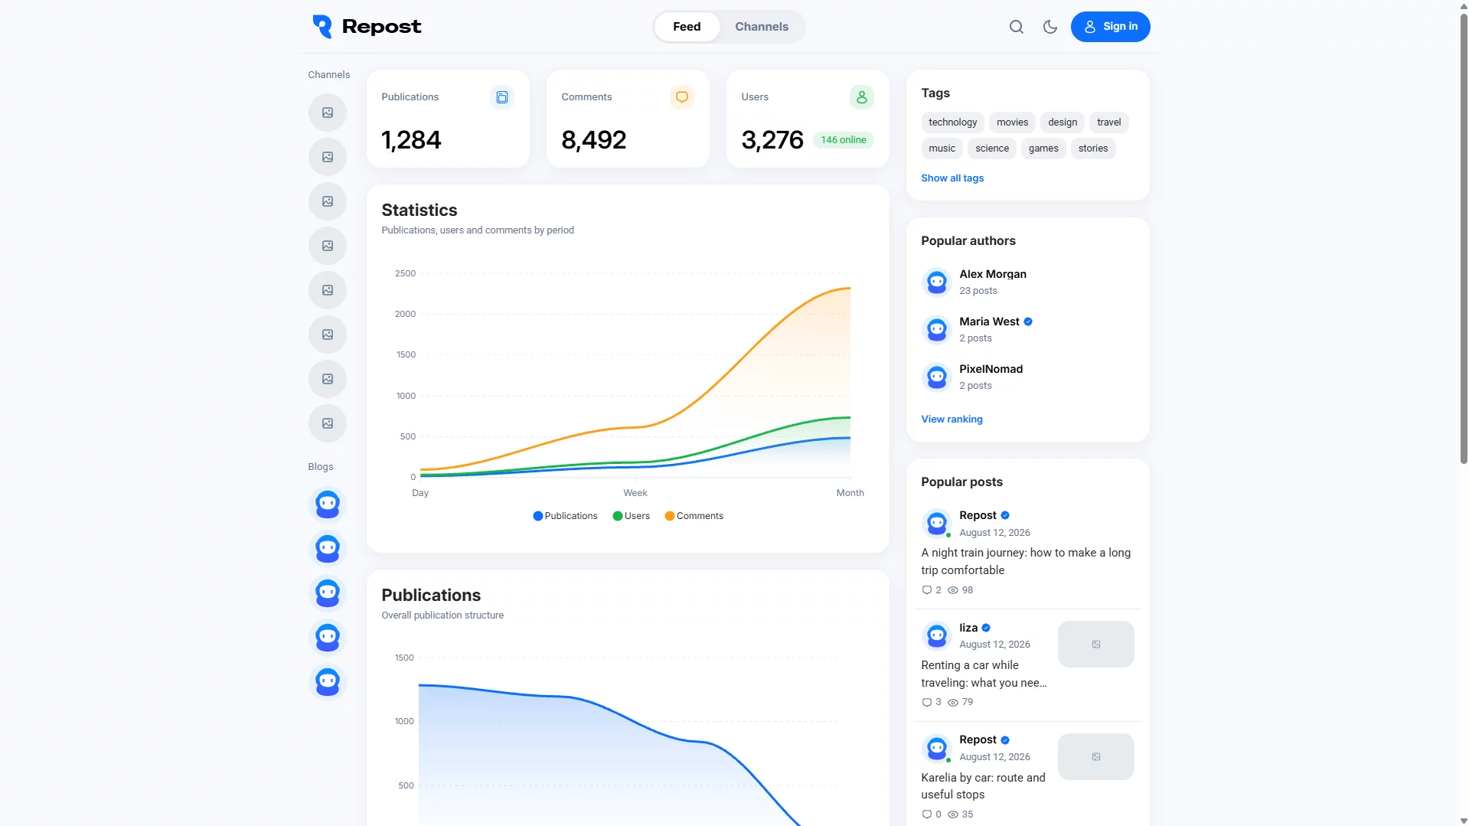
Task: Open the View ranking link
Action: click(x=952, y=420)
